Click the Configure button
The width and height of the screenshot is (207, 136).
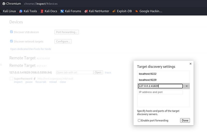63,41
